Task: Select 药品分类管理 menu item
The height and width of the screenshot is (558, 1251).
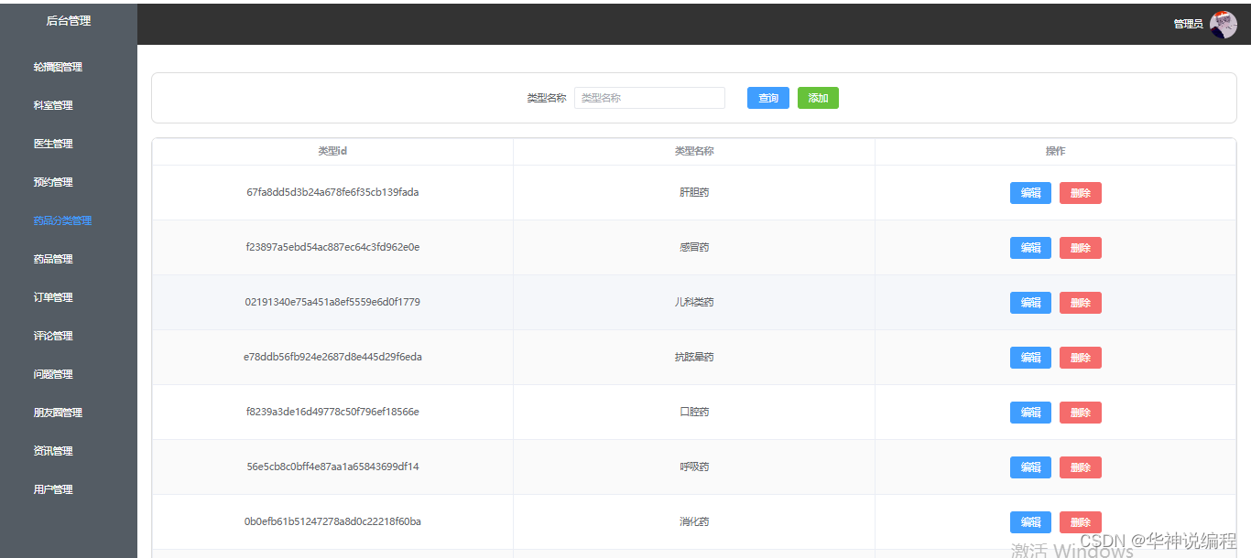Action: click(x=62, y=220)
